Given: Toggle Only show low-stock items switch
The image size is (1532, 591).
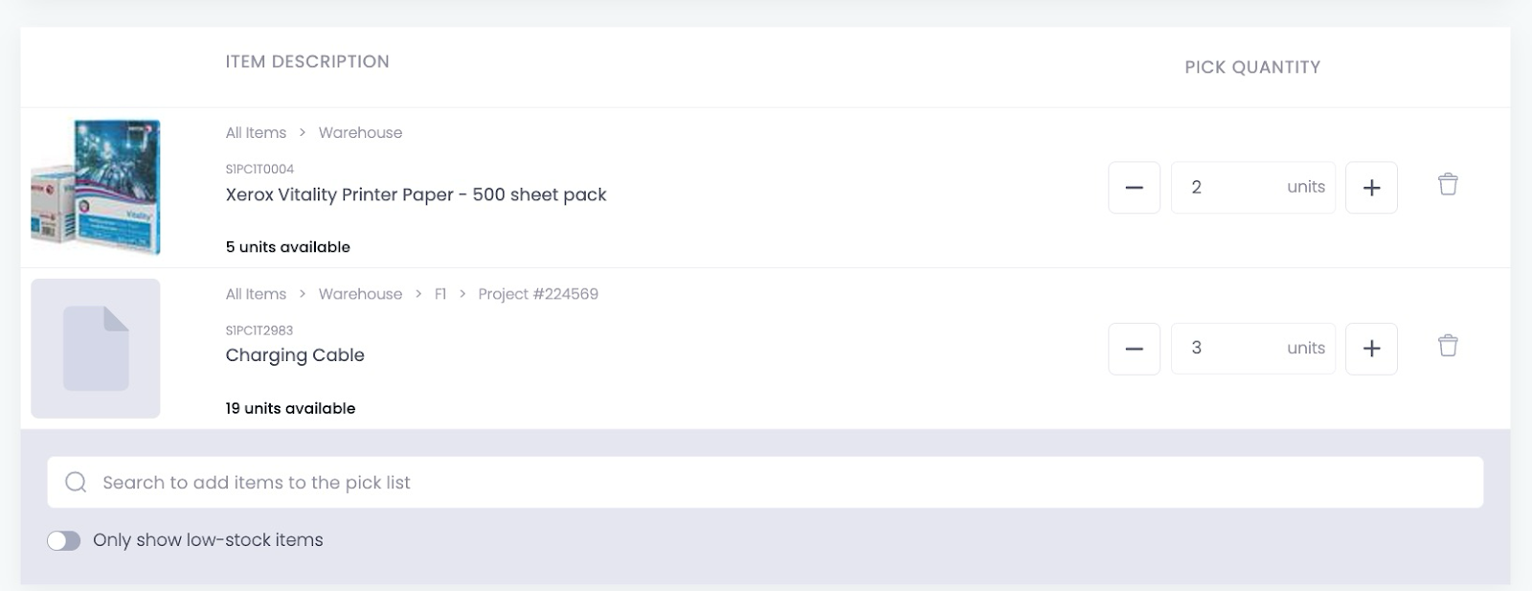Looking at the screenshot, I should coord(64,540).
